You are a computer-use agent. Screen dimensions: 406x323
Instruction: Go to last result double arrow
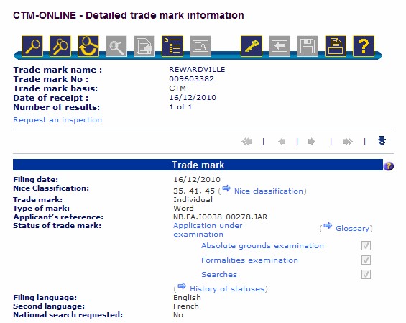[348, 142]
